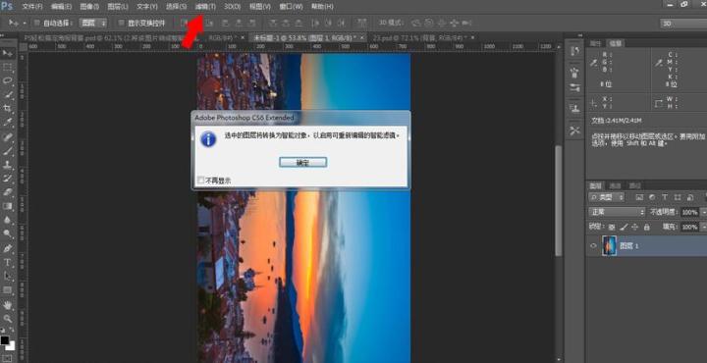Select the Magic Wand tool

(x=8, y=94)
